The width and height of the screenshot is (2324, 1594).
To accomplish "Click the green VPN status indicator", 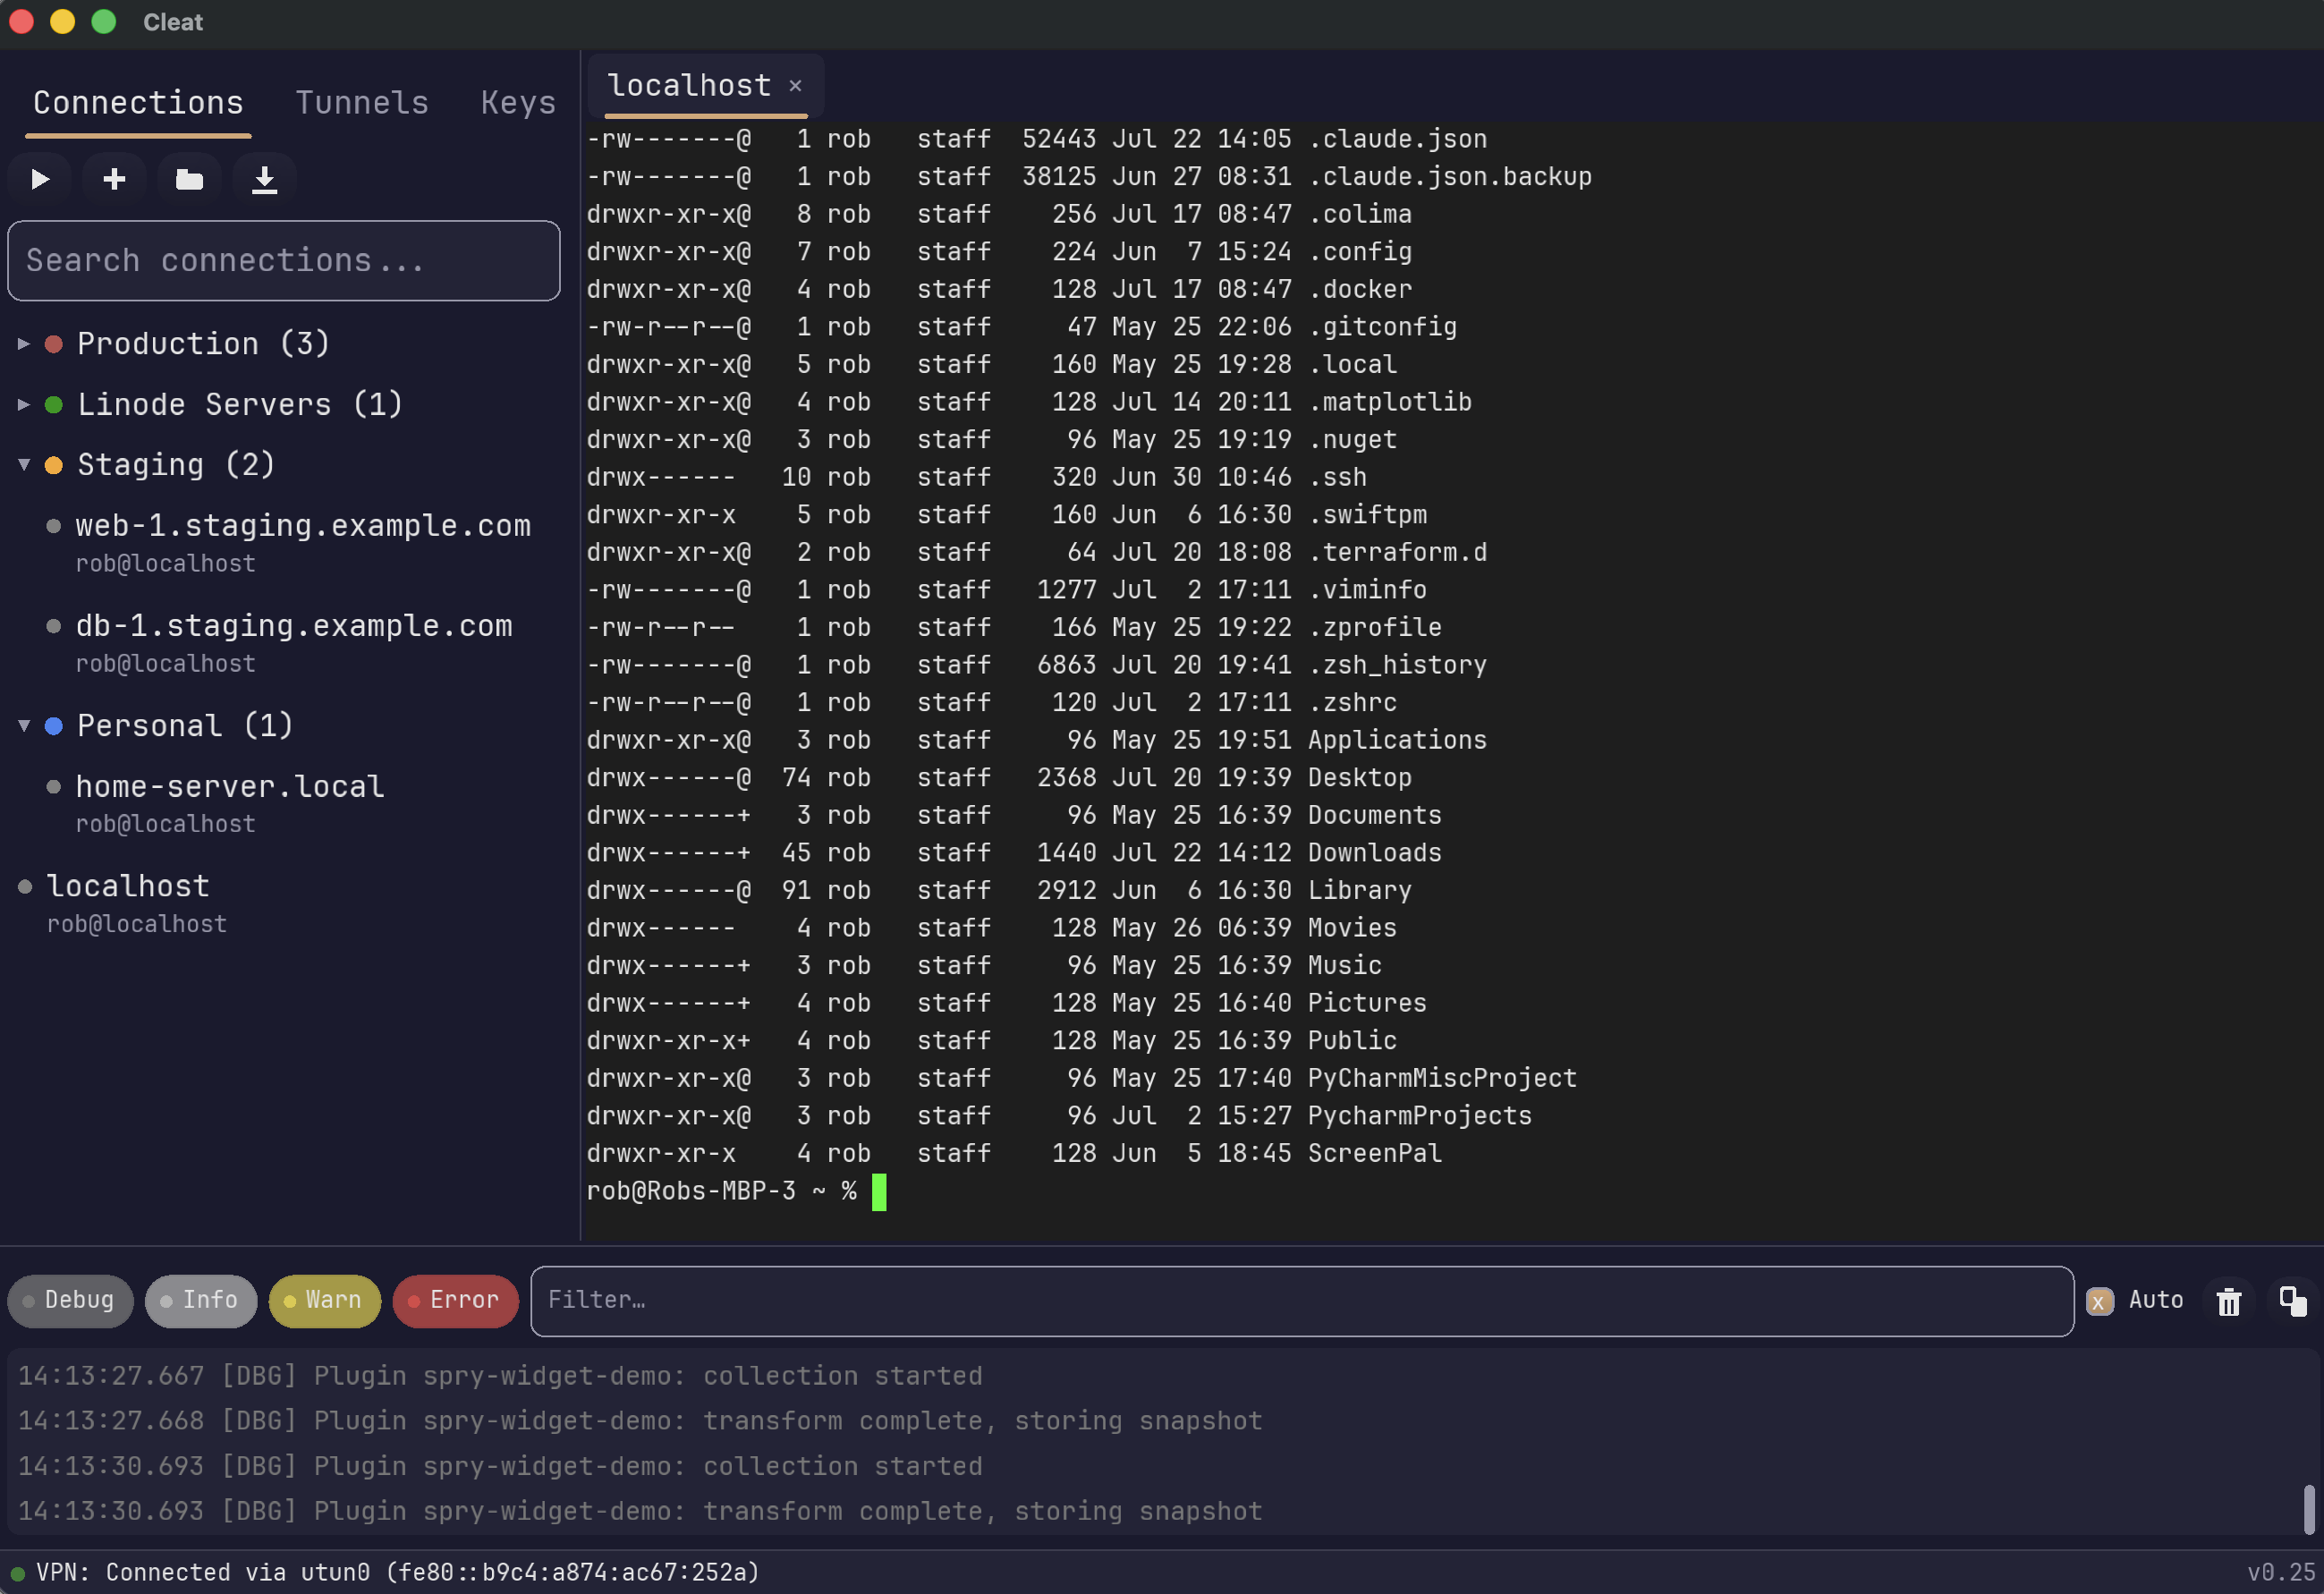I will coord(17,1573).
